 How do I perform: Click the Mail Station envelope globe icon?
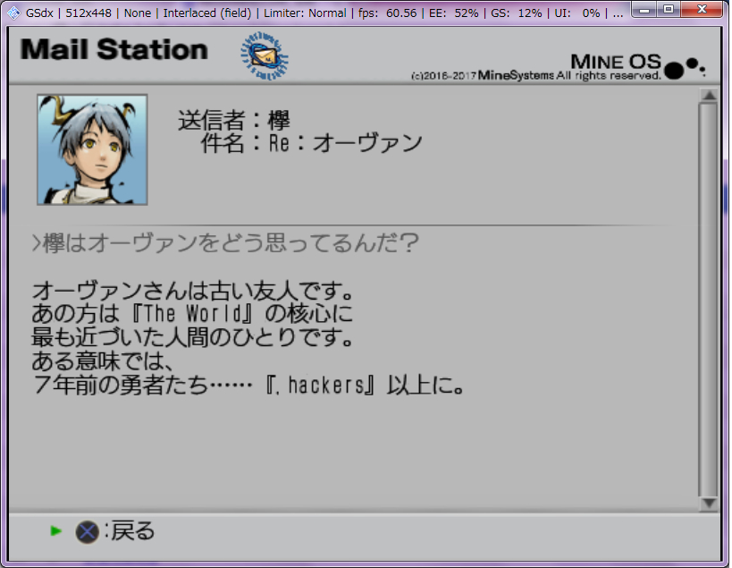265,56
